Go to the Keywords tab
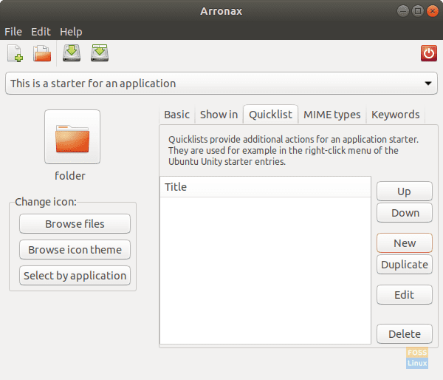The width and height of the screenshot is (443, 380). pyautogui.click(x=395, y=115)
